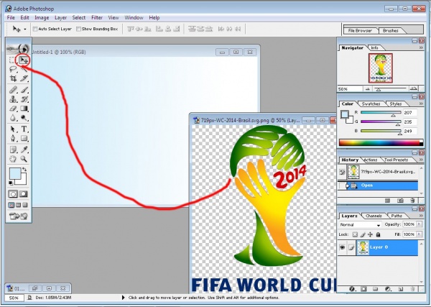The height and width of the screenshot is (307, 431).
Task: Delete current state trash in History panel
Action: click(412, 201)
